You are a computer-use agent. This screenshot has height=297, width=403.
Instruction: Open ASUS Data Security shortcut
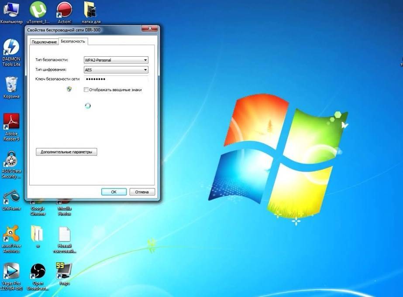pyautogui.click(x=11, y=160)
